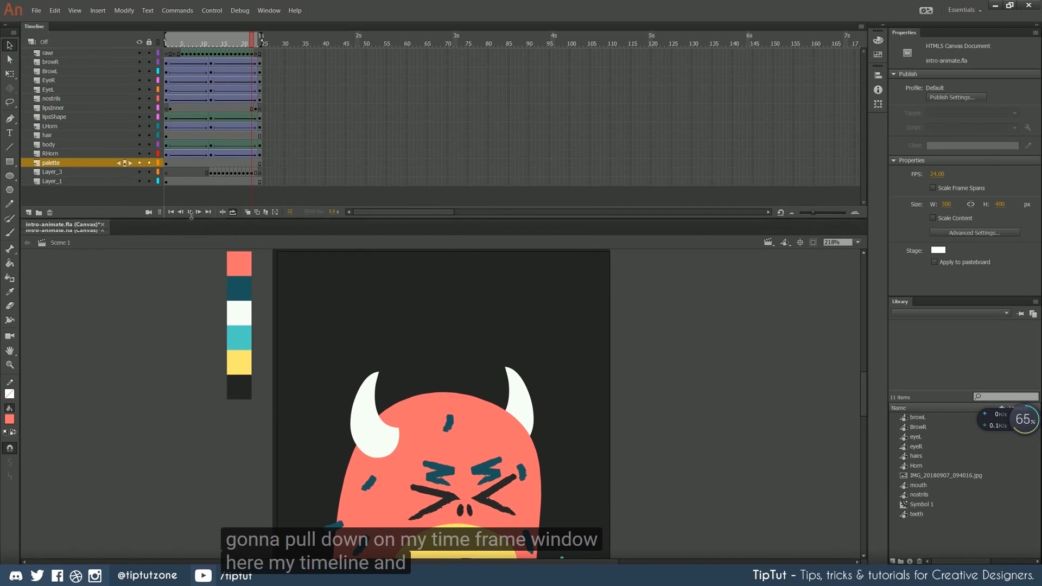Open the Commands menu

point(177,10)
